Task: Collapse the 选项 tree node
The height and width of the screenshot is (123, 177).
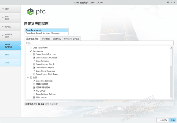Action: pyautogui.click(x=28, y=78)
